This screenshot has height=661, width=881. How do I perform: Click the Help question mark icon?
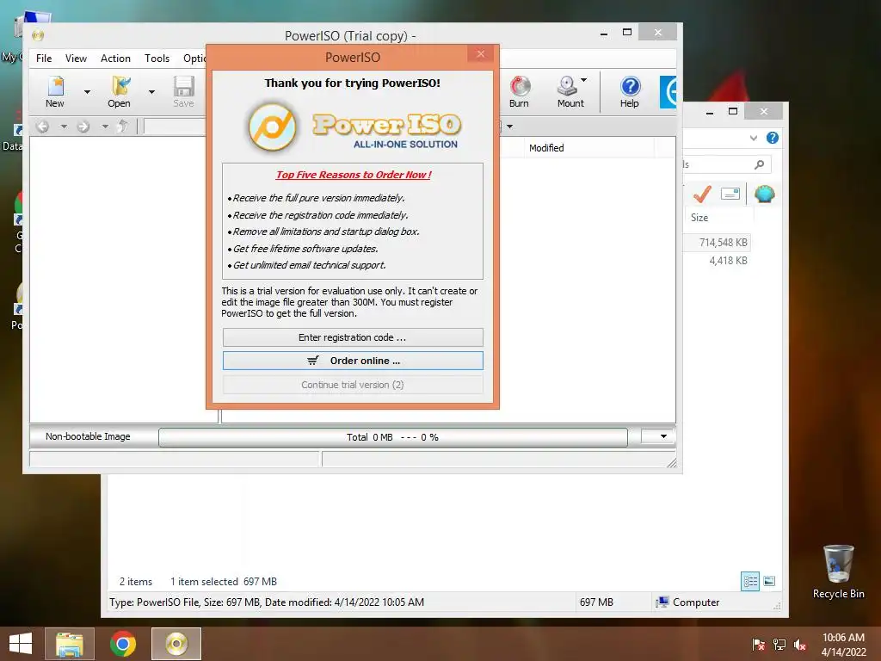pos(630,91)
